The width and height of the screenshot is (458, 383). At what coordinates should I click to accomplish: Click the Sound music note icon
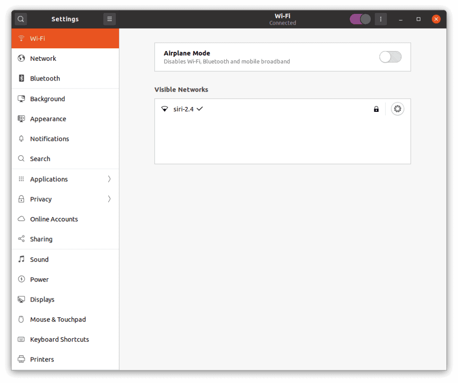click(21, 259)
